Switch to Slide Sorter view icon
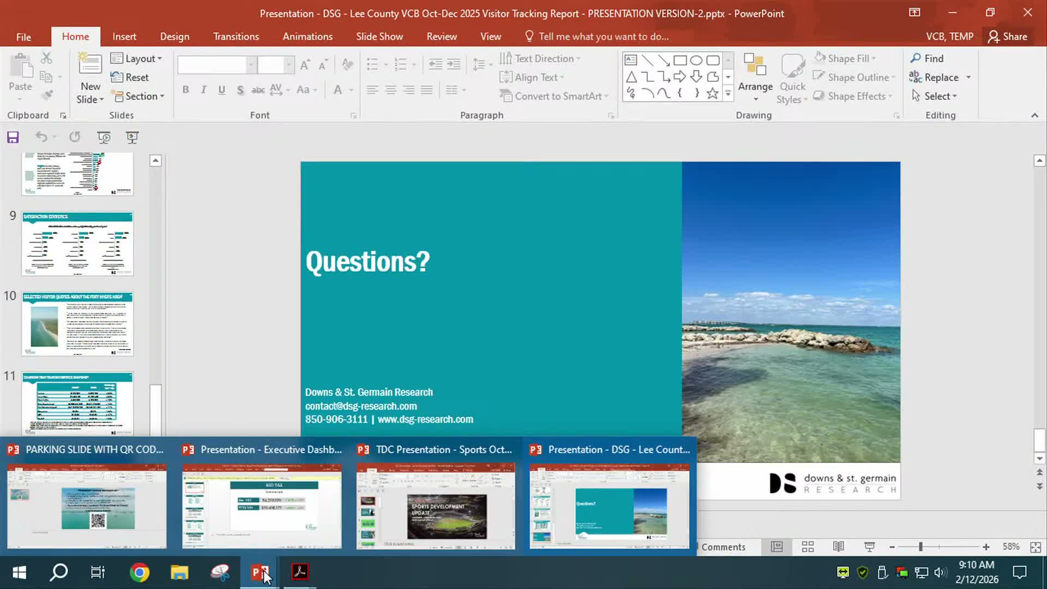1047x589 pixels. 808,546
